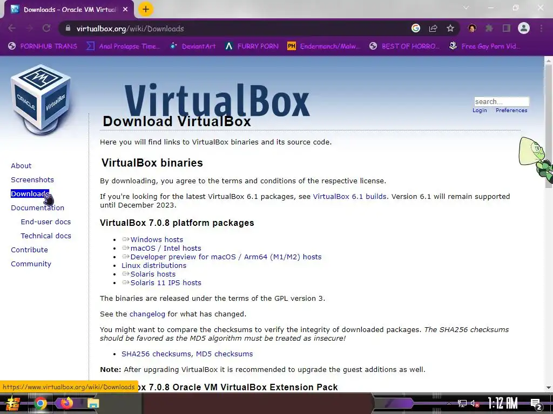The height and width of the screenshot is (414, 553).
Task: Click the vertical scrollbar thumb
Action: coord(549,125)
